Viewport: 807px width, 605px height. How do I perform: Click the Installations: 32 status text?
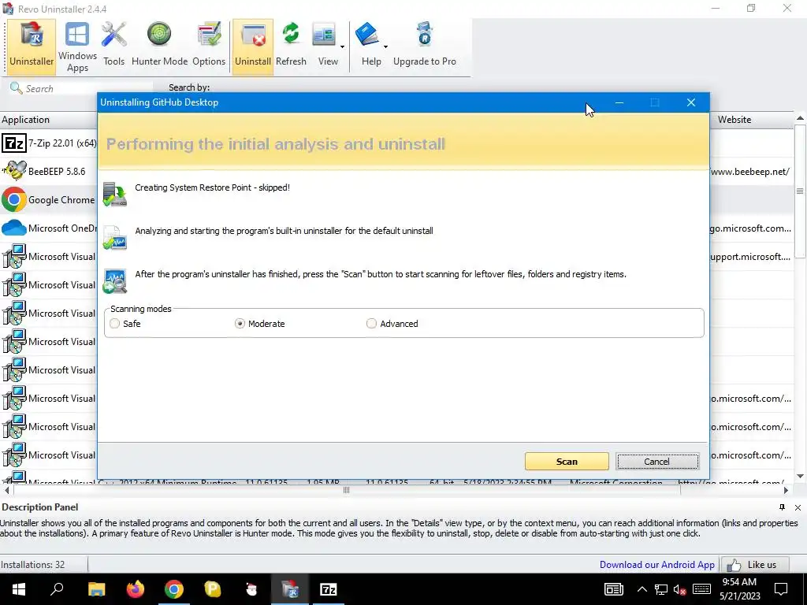pos(32,564)
